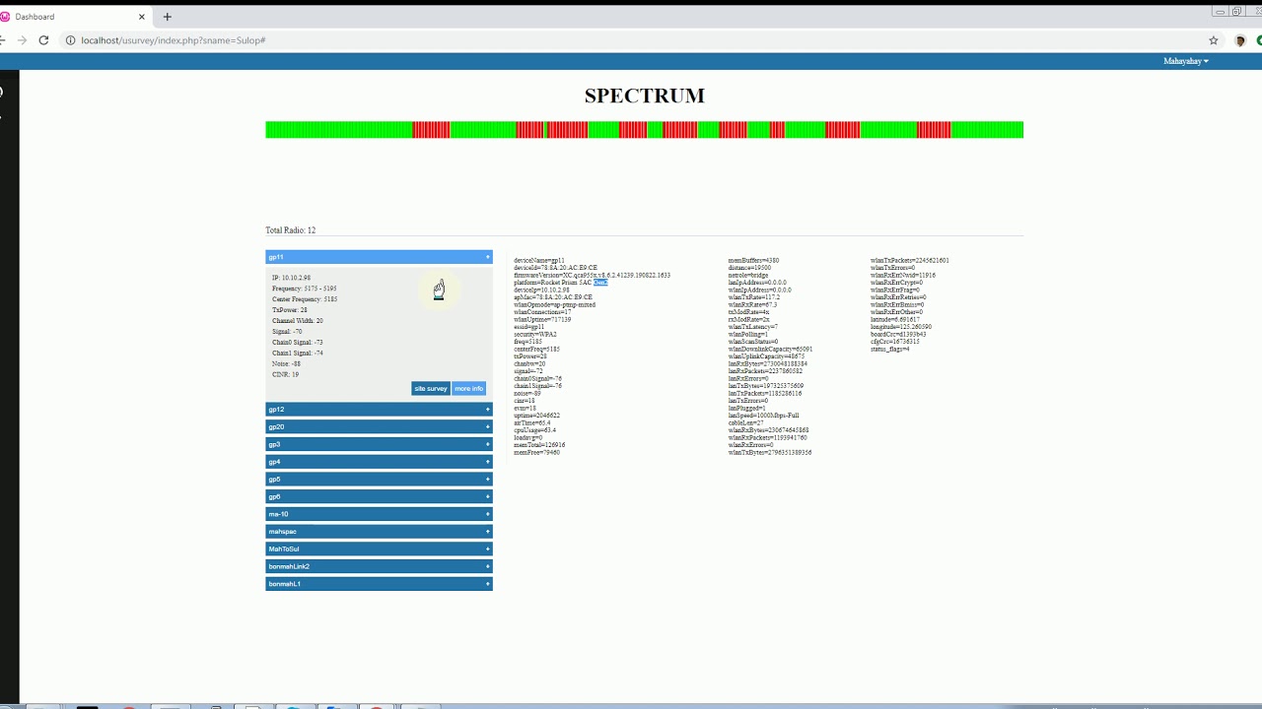Image resolution: width=1262 pixels, height=709 pixels.
Task: Click the 'status_flags=4' entry
Action: (890, 350)
